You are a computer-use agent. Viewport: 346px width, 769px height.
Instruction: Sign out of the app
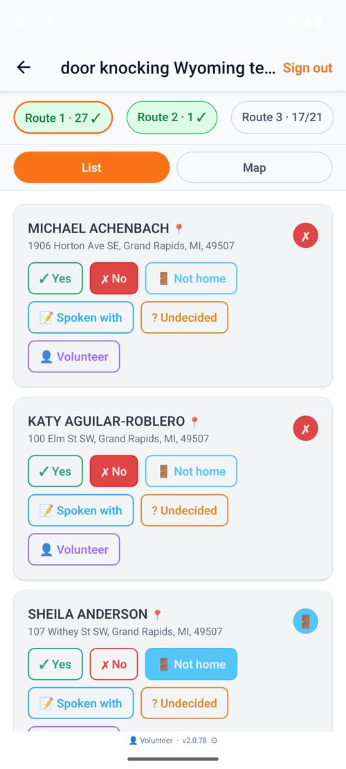308,68
